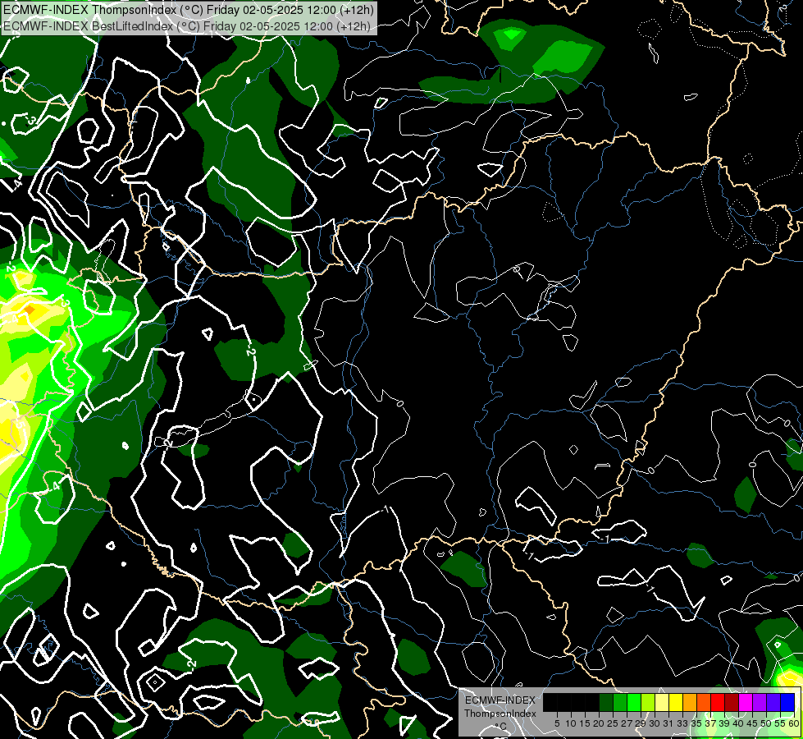Select the yellow 31–33 legend swatch

[x=676, y=702]
